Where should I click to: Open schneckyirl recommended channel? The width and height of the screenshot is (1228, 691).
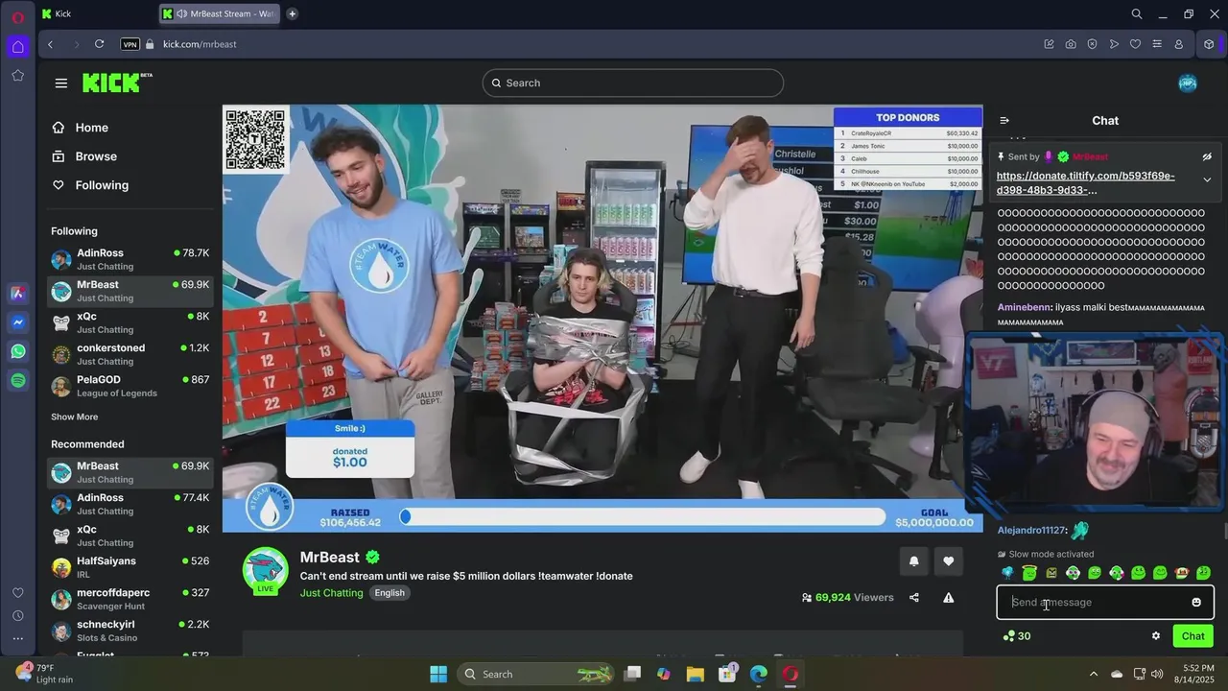pyautogui.click(x=130, y=631)
